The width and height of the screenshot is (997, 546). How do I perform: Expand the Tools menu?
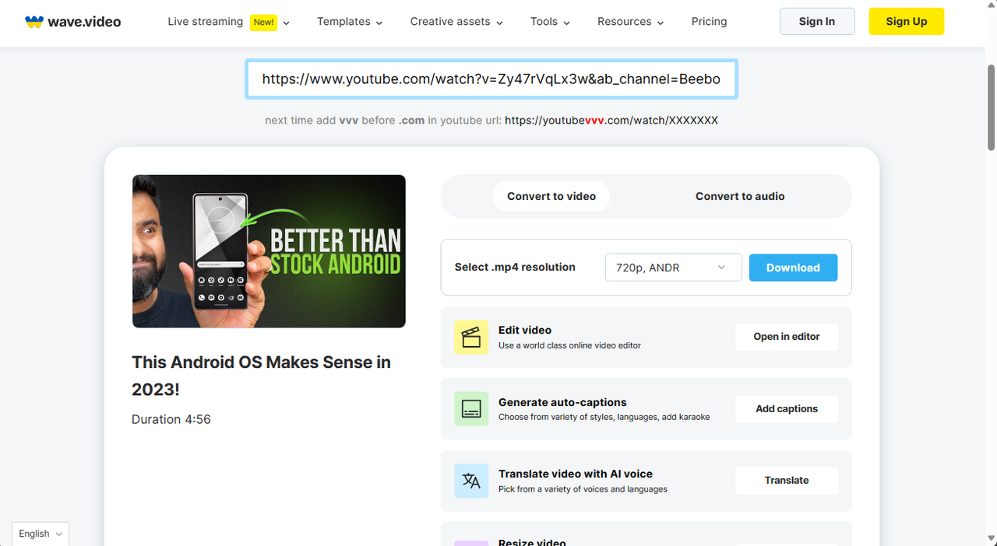pyautogui.click(x=550, y=22)
